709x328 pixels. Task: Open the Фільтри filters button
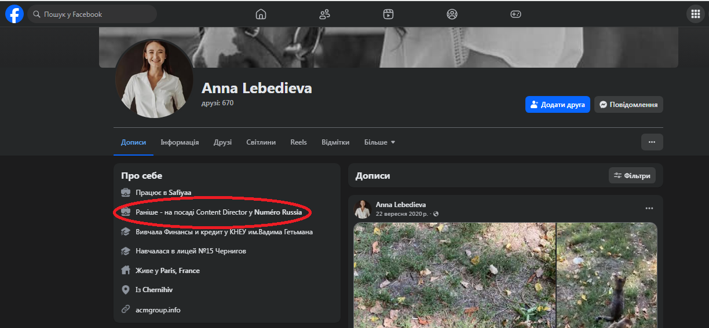point(632,176)
